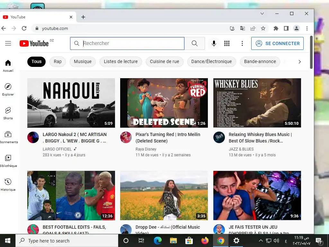Select the Rap chip
The height and width of the screenshot is (247, 329).
click(x=58, y=61)
